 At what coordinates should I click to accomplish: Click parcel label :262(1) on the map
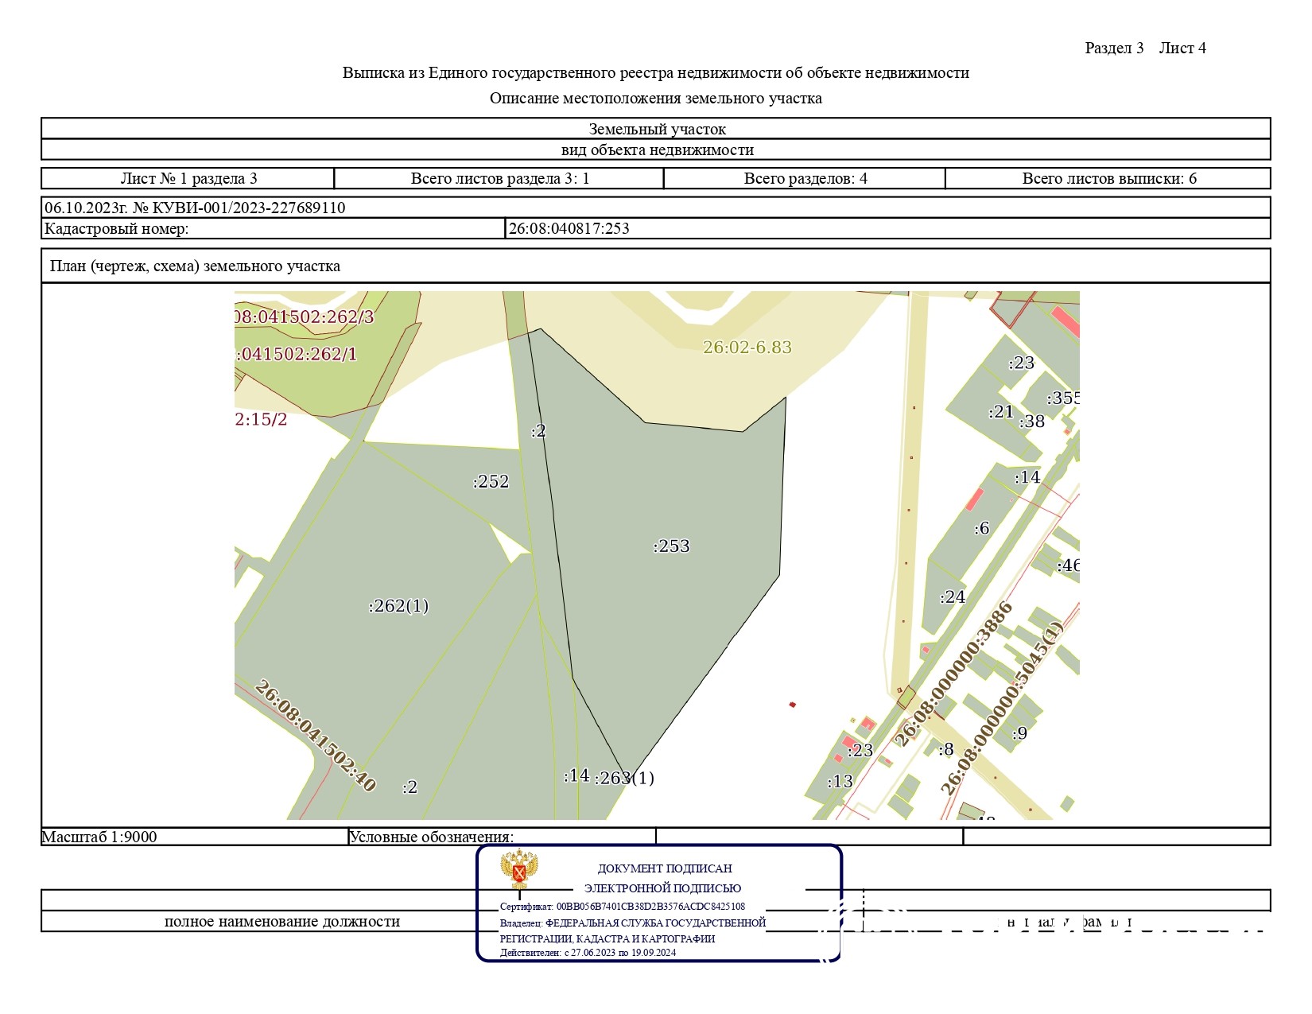(398, 606)
